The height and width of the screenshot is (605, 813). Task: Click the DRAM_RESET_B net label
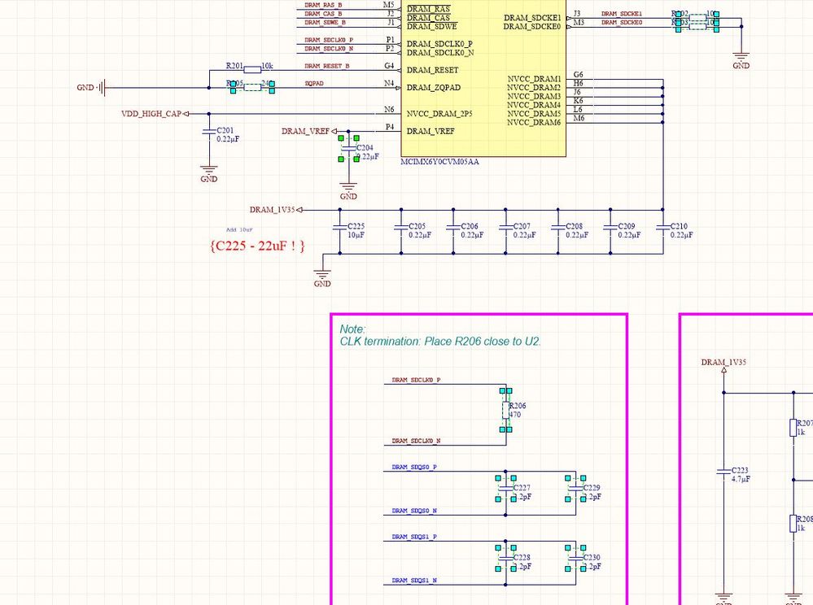pos(326,66)
